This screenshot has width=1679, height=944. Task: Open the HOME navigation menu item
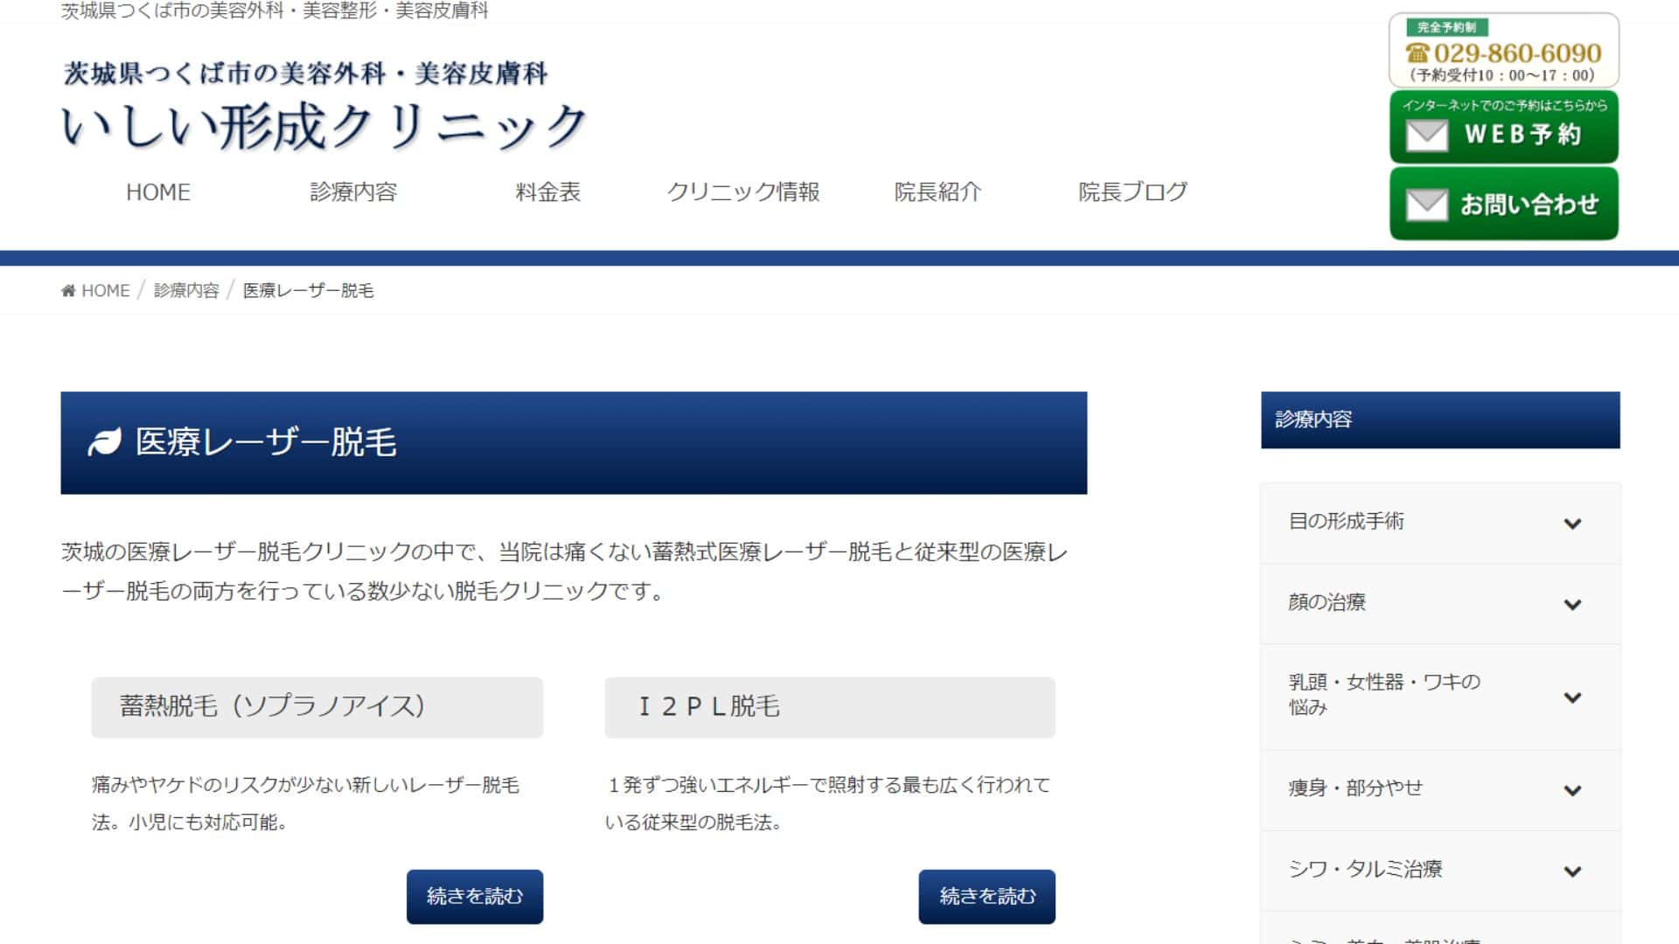[158, 192]
